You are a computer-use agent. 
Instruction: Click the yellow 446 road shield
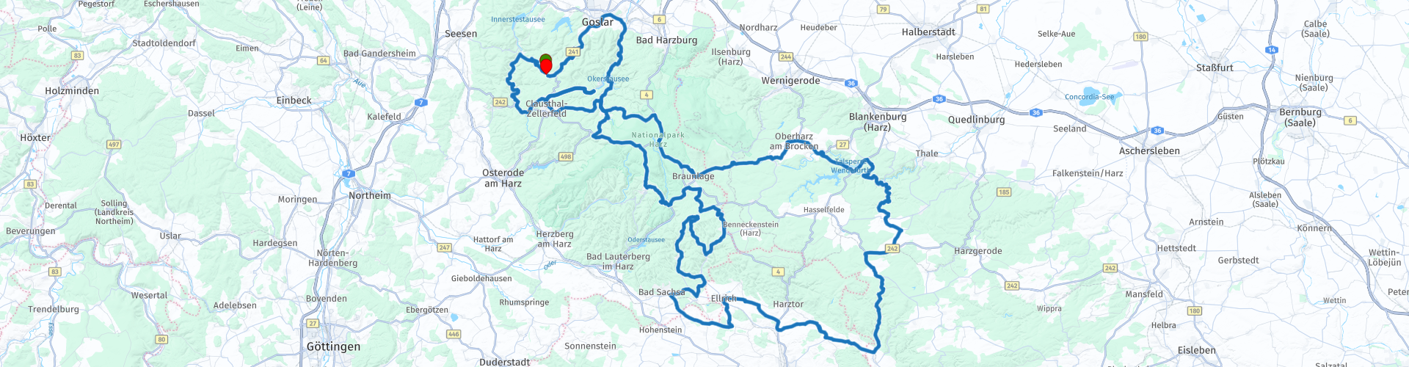click(x=454, y=334)
